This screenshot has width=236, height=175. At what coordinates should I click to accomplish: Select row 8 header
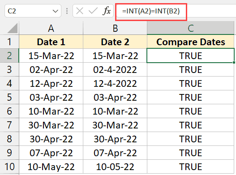click(x=9, y=139)
